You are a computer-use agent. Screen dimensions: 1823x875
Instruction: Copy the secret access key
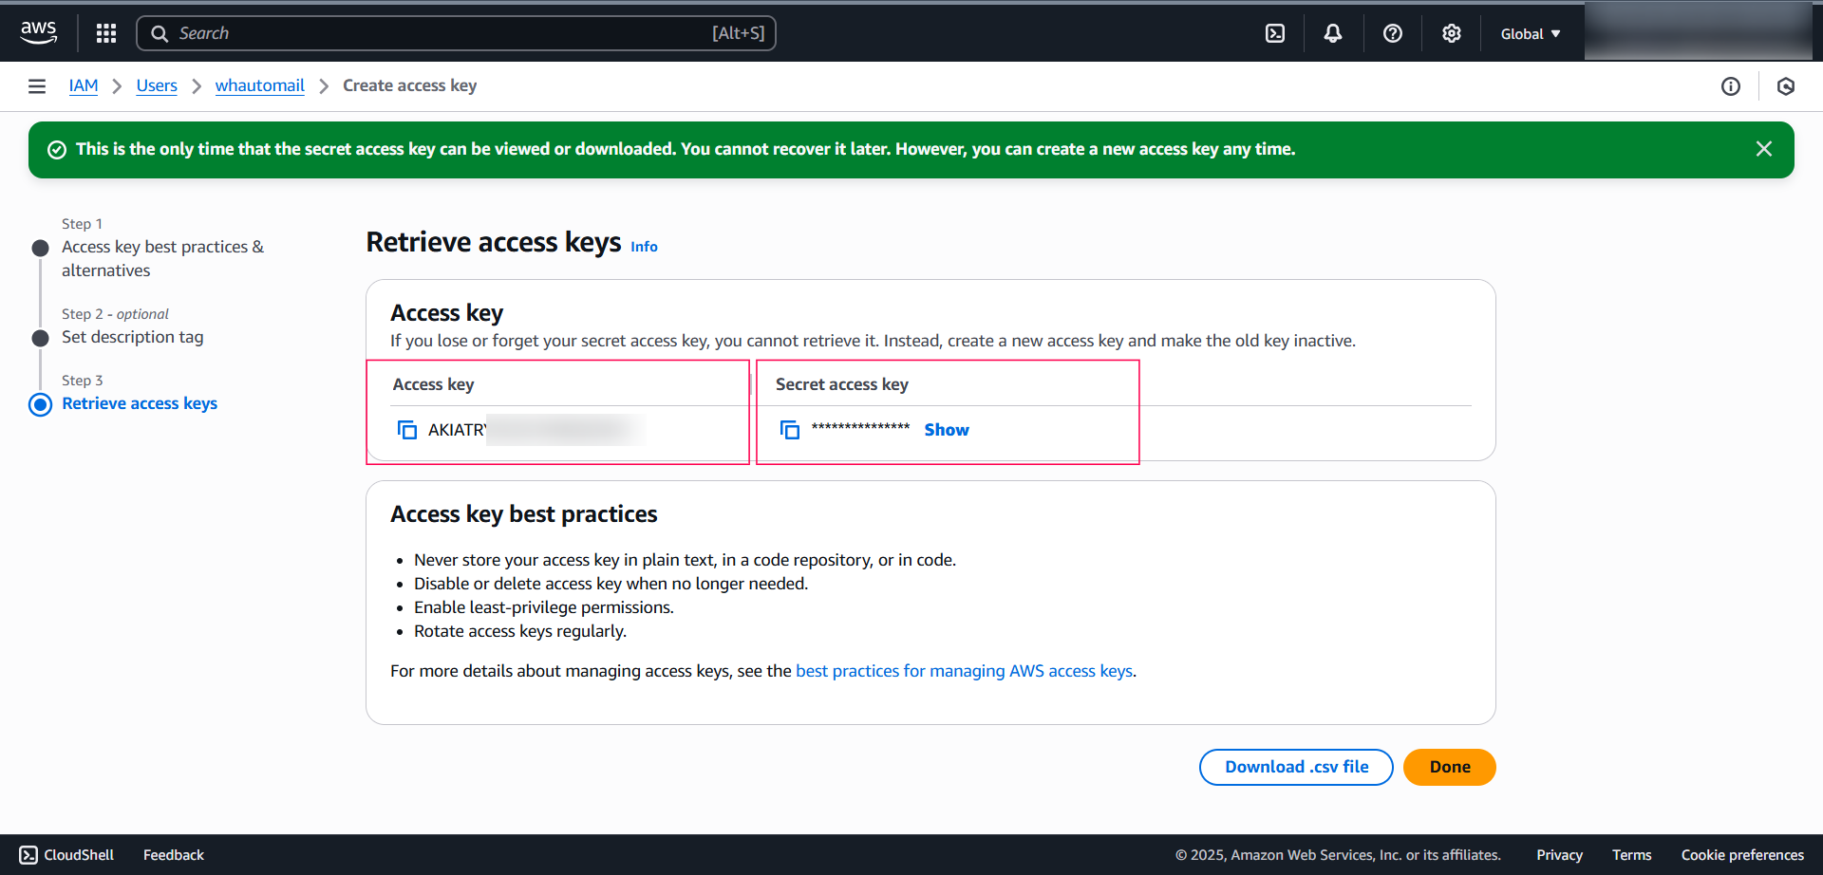tap(789, 429)
